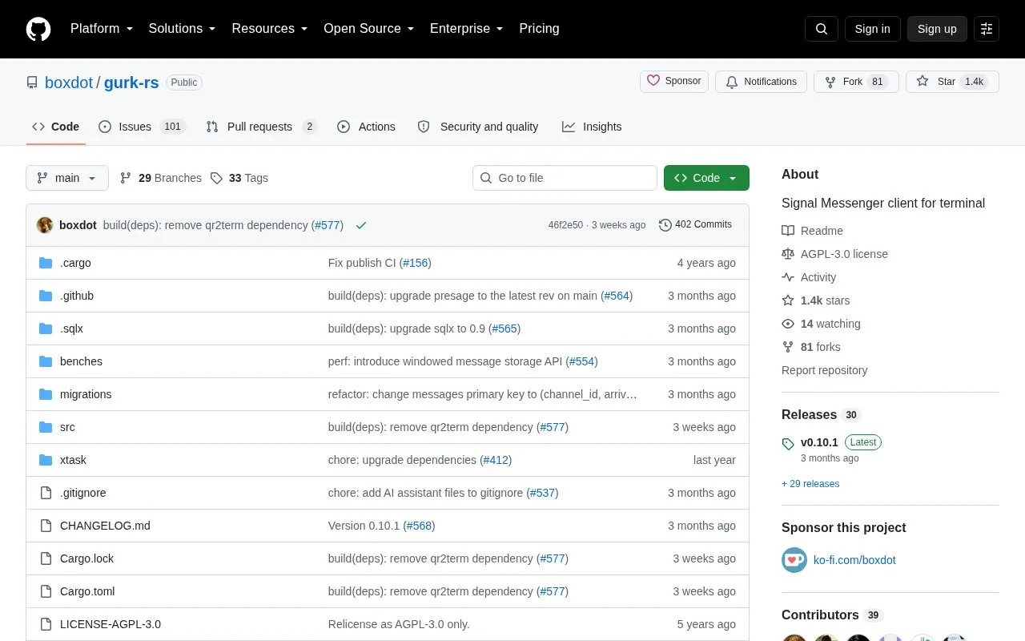Viewport: 1025px width, 641px height.
Task: Click the Sponsor button
Action: [x=674, y=82]
